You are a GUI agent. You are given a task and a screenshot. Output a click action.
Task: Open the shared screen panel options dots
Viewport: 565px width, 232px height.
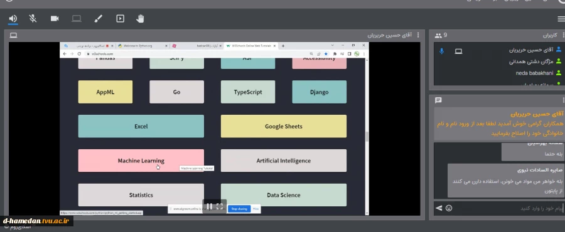(x=418, y=35)
